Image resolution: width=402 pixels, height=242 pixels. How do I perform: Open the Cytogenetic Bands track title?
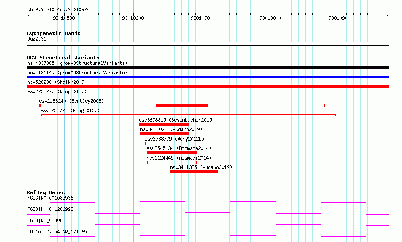(x=54, y=33)
